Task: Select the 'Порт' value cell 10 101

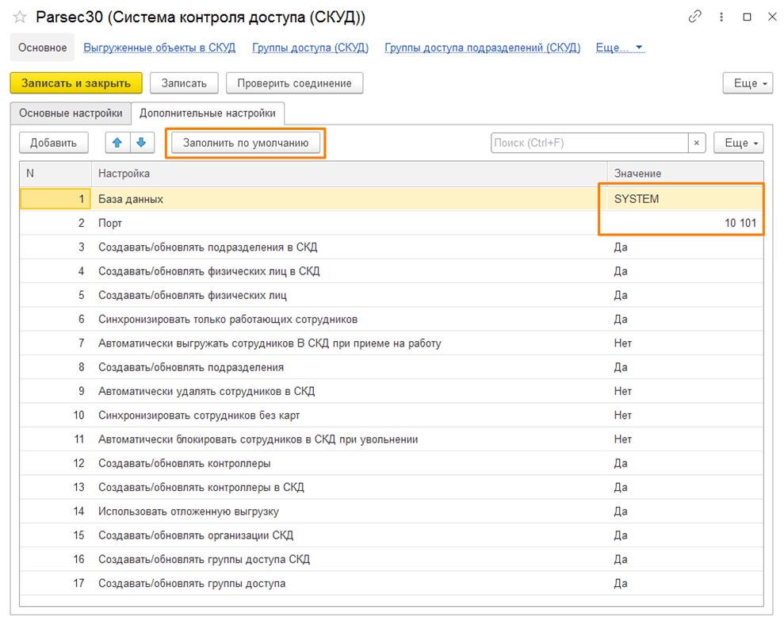Action: coord(682,224)
